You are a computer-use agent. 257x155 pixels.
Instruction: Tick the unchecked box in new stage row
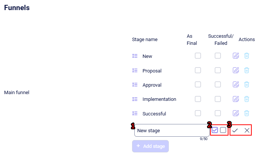[x=223, y=130]
